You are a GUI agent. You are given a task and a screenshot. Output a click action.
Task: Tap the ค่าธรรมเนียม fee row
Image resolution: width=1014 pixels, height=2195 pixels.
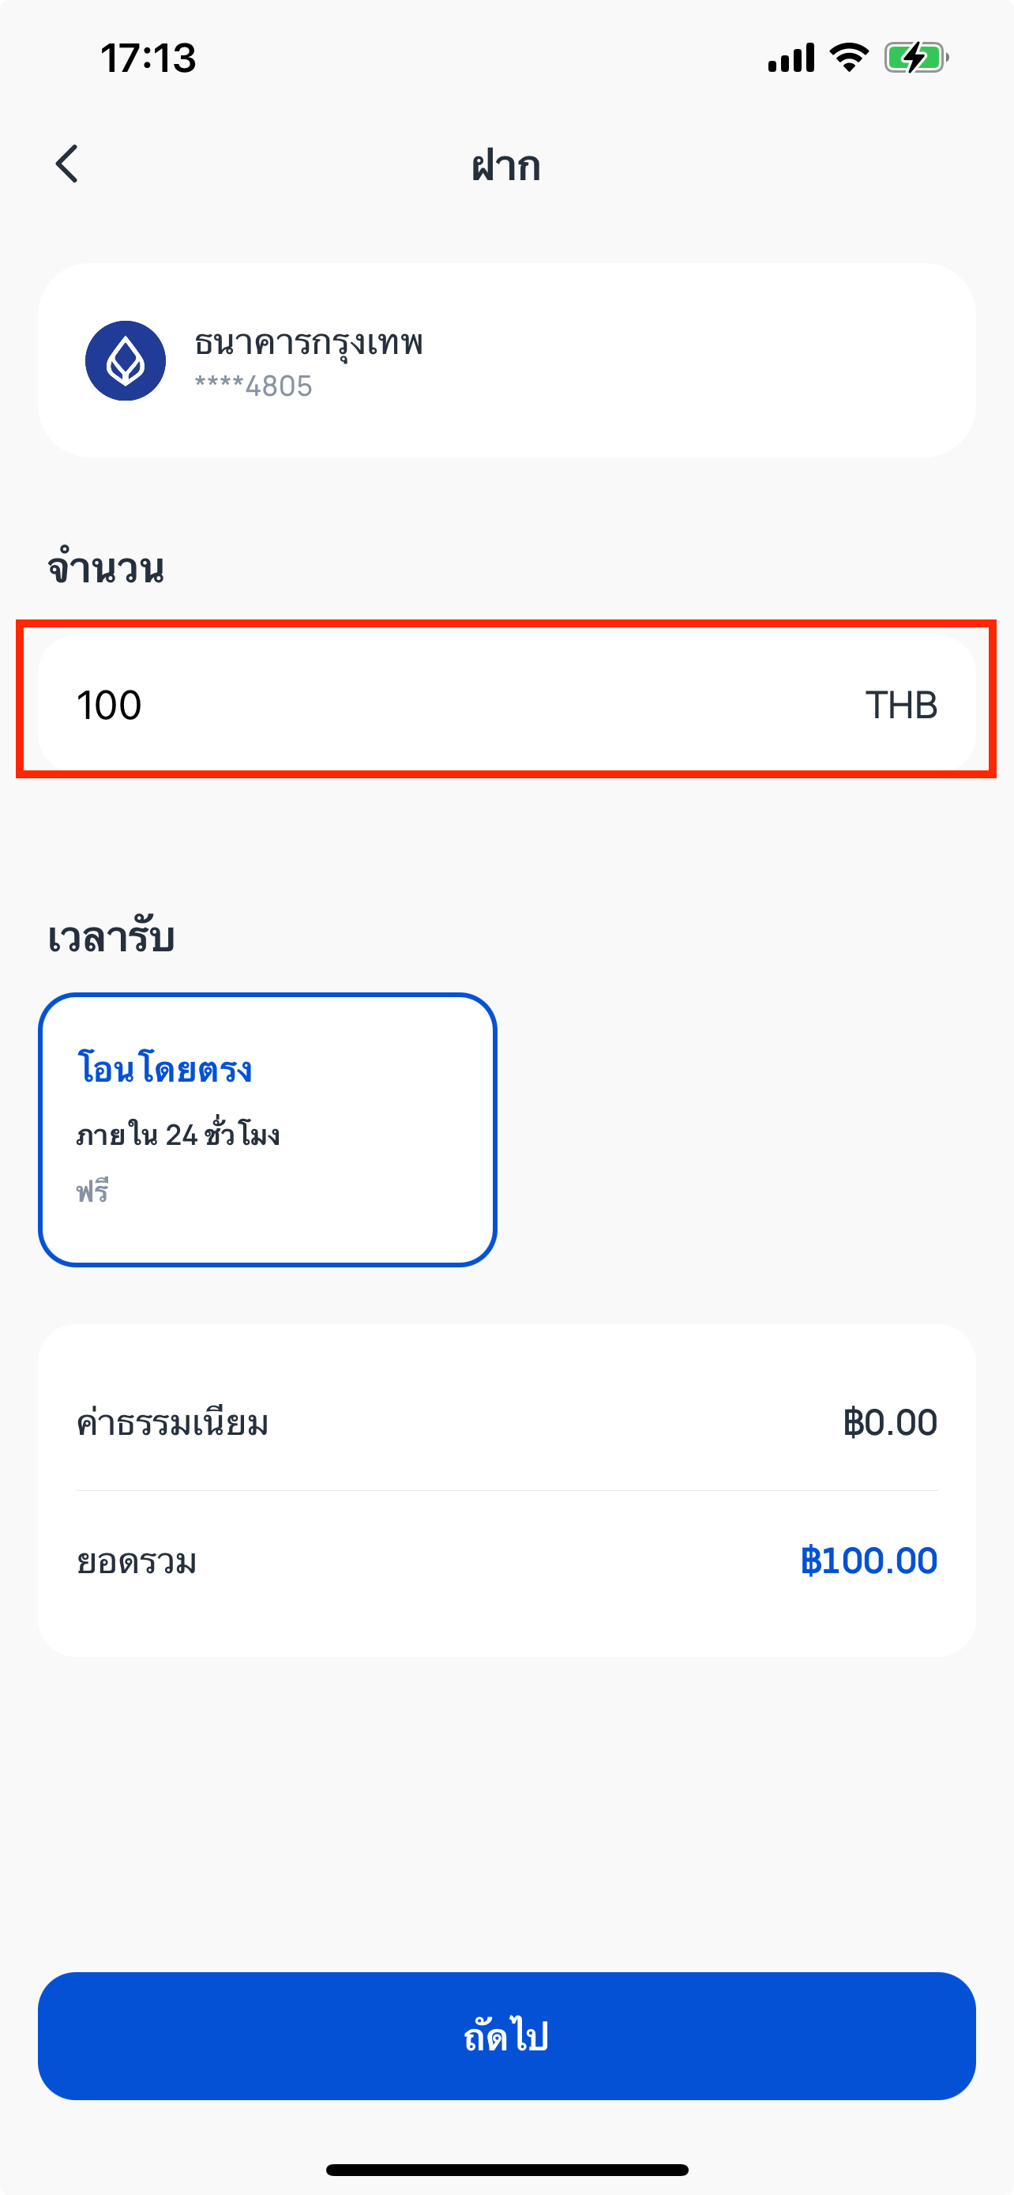tap(506, 1423)
